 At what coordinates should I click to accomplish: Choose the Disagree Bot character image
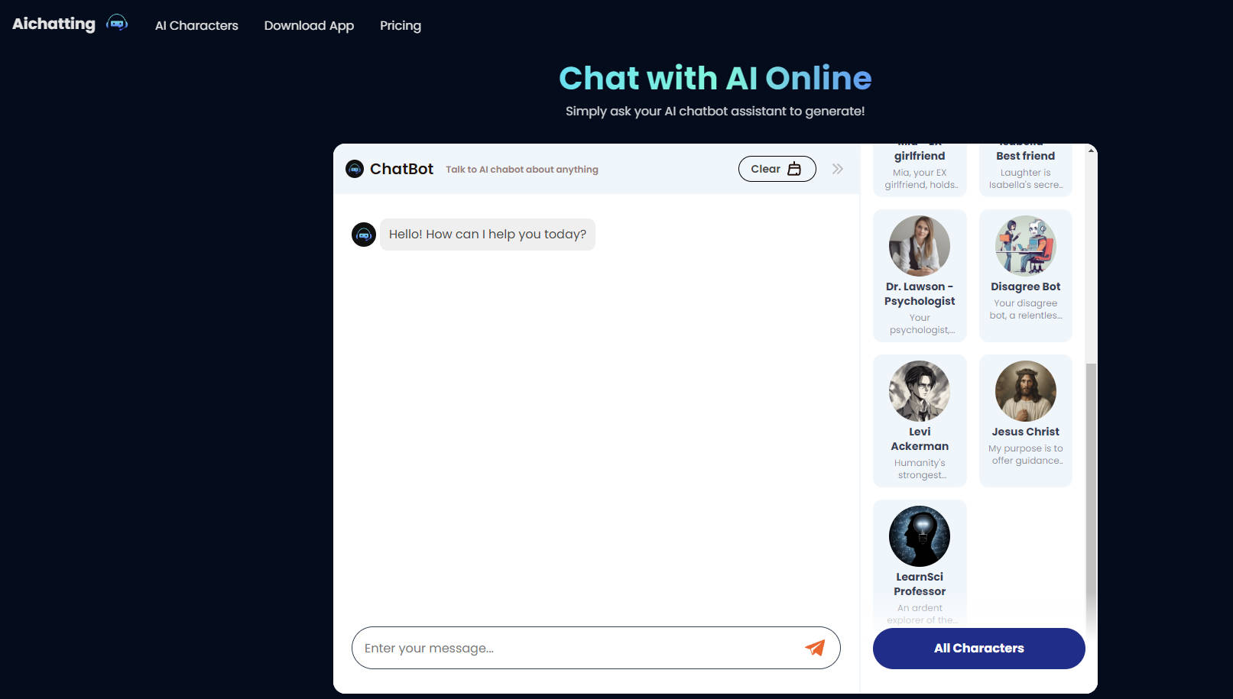tap(1026, 246)
